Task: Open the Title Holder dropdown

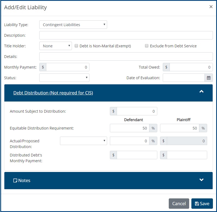Action: [56, 46]
